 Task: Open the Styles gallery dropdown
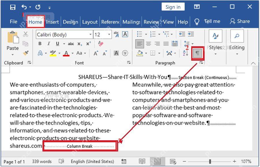(x=216, y=54)
